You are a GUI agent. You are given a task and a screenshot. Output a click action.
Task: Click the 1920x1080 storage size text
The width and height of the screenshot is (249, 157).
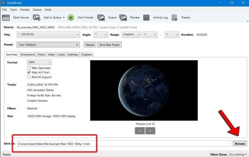[x=51, y=116]
